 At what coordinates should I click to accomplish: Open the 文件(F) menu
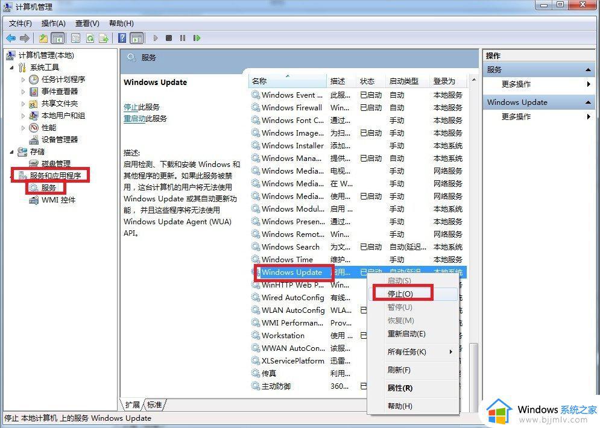tap(21, 24)
